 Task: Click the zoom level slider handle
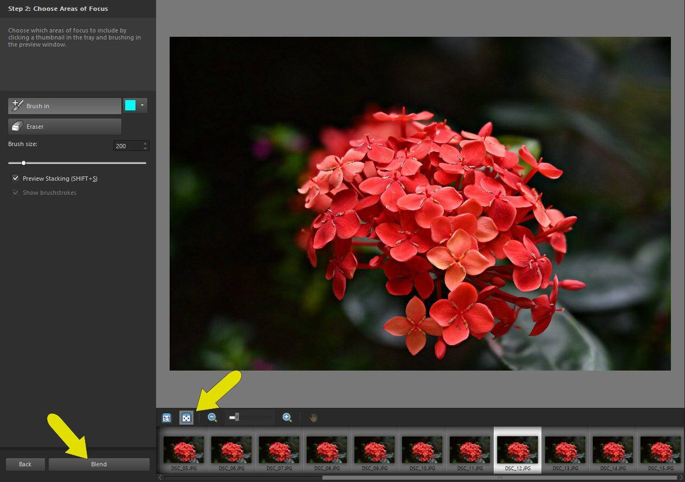tap(237, 417)
